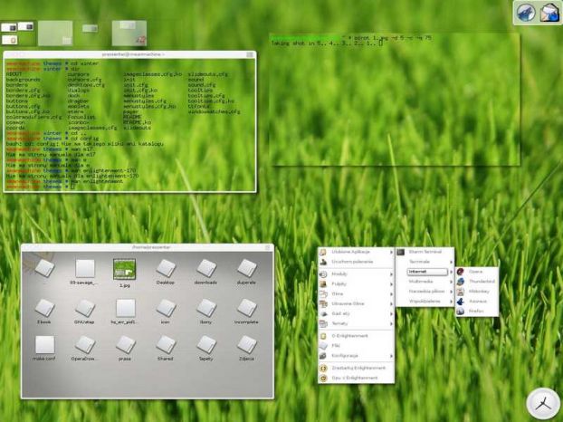Expand the Pulpity submenu
Viewport: 563px width, 422px height.
tap(357, 284)
